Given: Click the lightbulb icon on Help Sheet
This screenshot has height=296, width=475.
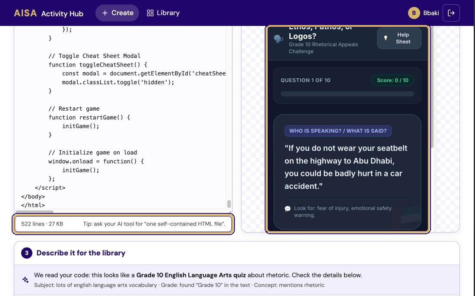Looking at the screenshot, I should pos(386,38).
